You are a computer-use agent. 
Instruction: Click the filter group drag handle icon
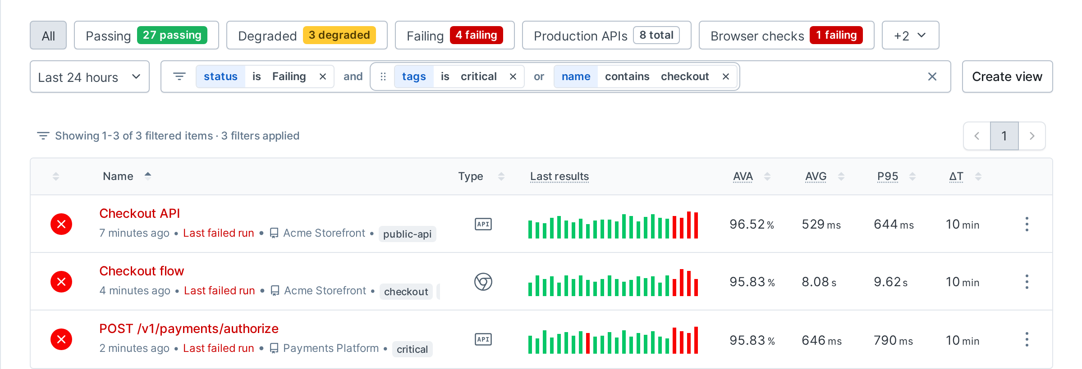pos(383,76)
